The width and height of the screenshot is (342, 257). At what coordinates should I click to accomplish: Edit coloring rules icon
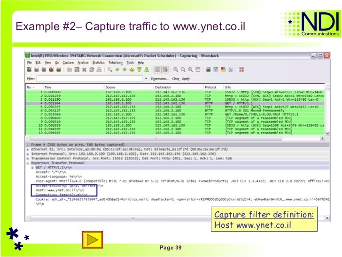pyautogui.click(x=223, y=70)
